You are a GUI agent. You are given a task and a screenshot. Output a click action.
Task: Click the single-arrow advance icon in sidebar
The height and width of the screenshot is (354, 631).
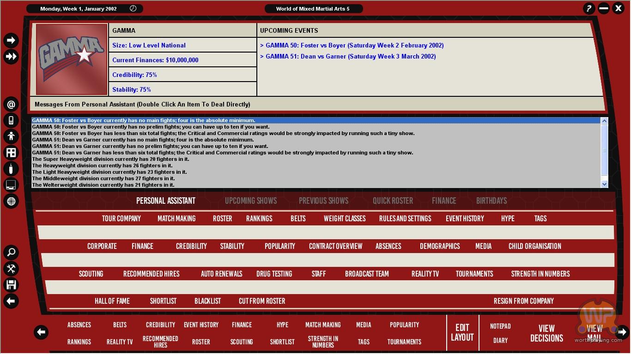11,41
